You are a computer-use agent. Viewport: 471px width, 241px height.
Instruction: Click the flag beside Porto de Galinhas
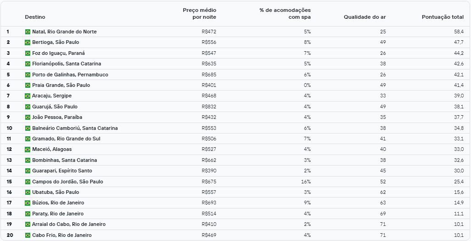pyautogui.click(x=28, y=75)
